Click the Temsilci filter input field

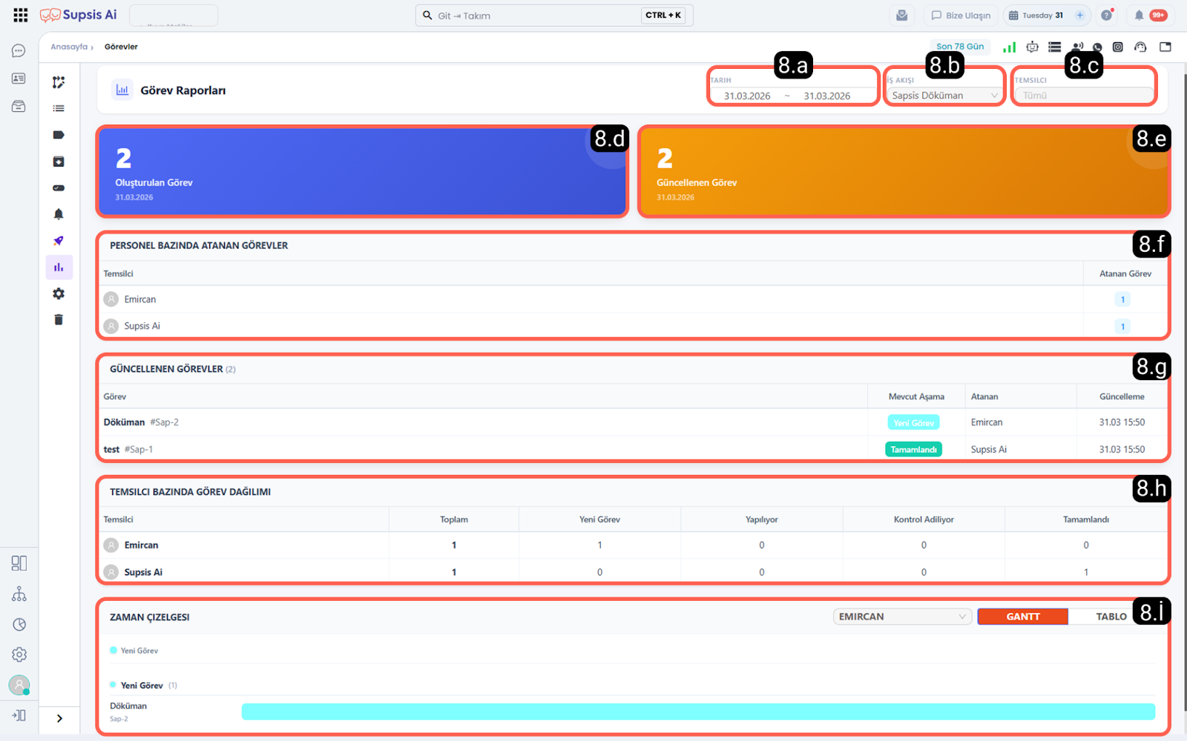click(x=1083, y=96)
